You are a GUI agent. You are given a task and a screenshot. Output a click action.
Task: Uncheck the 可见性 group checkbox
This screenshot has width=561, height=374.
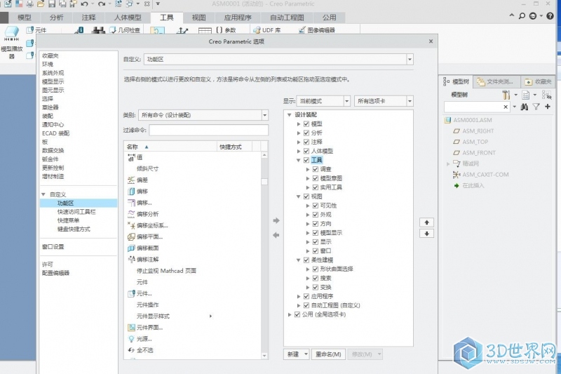(x=315, y=206)
